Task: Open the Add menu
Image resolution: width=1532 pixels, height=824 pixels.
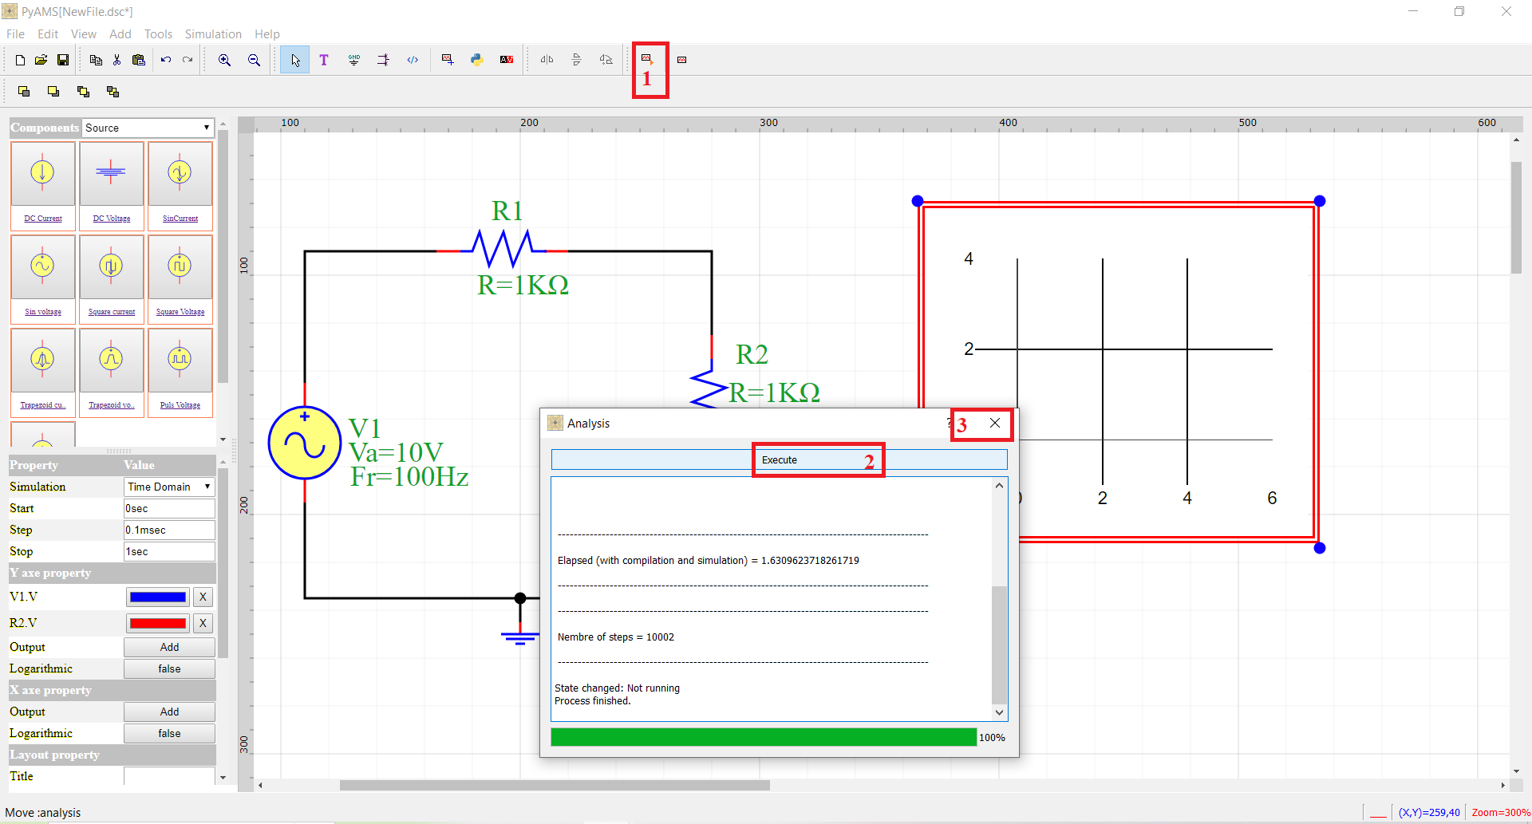Action: [x=120, y=34]
